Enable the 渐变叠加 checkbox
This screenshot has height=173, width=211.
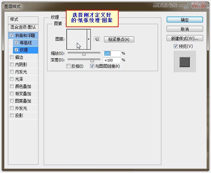(x=12, y=93)
